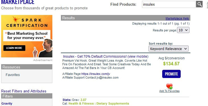Open the Marketplace Help link

[177, 18]
